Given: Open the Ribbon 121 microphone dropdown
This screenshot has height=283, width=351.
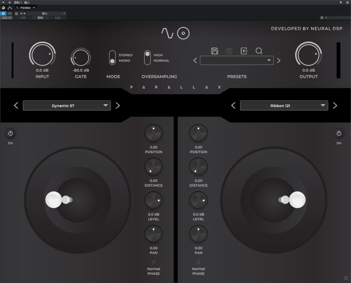Looking at the screenshot, I should [284, 106].
